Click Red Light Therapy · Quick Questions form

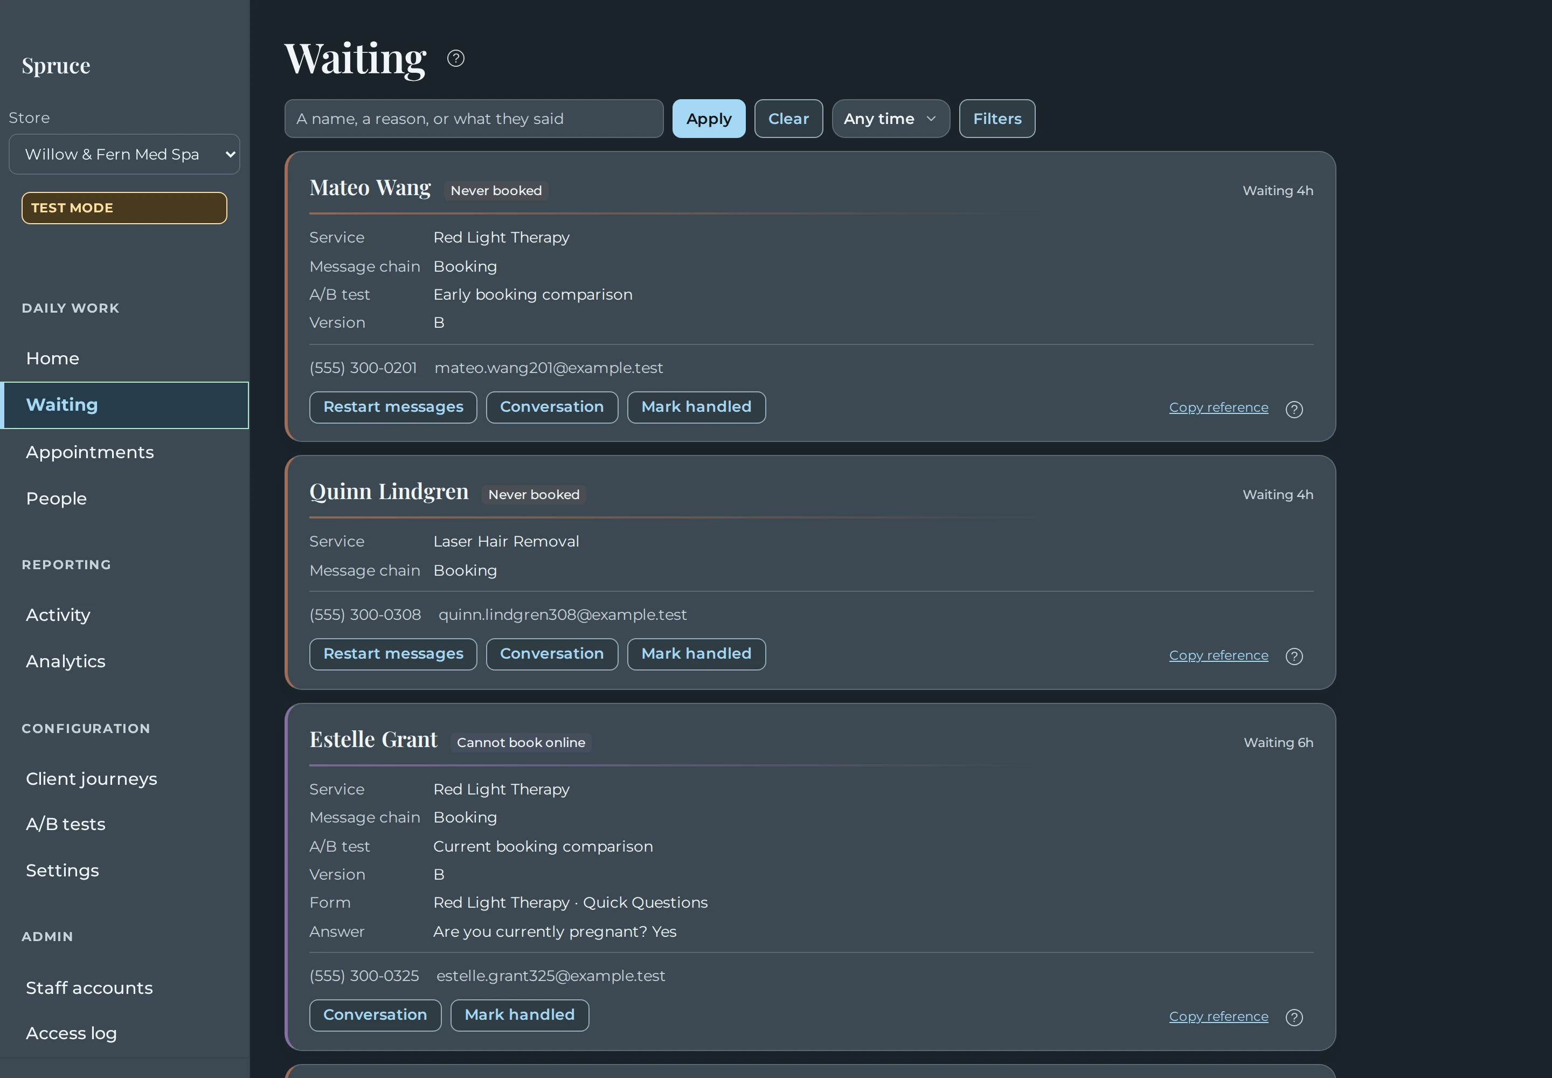pos(571,903)
